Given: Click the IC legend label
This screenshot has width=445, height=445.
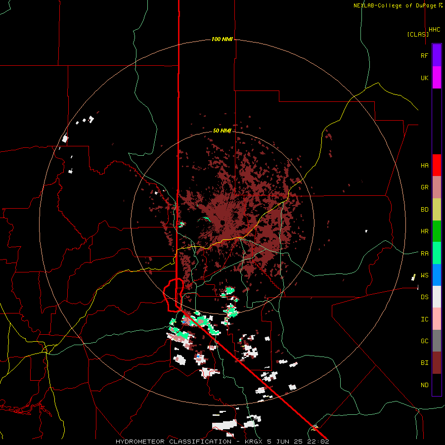Looking at the screenshot, I should [424, 319].
